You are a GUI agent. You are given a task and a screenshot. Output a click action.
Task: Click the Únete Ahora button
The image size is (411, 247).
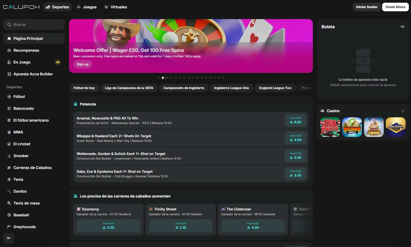[395, 7]
